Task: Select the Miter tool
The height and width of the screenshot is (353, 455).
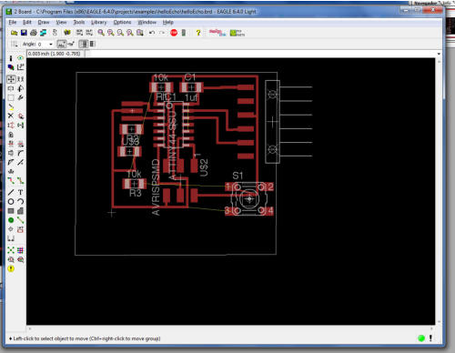Action: [x=20, y=153]
